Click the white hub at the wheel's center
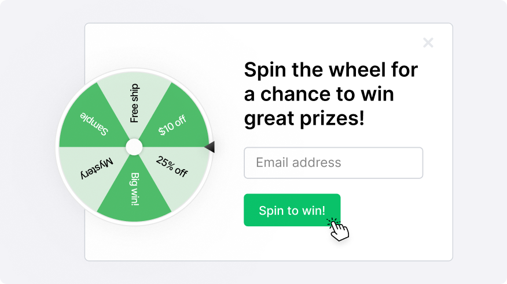Viewport: 507px width, 284px height. [134, 147]
